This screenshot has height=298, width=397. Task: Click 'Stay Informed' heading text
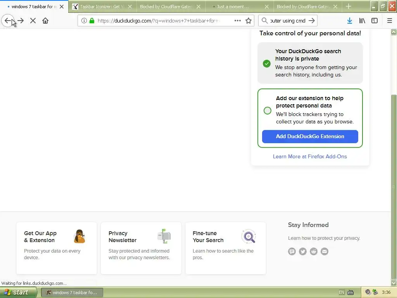point(308,225)
